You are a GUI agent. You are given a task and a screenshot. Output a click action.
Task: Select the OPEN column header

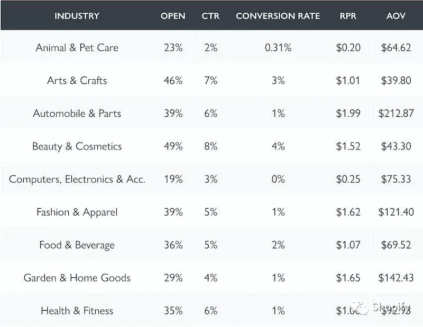pos(173,16)
